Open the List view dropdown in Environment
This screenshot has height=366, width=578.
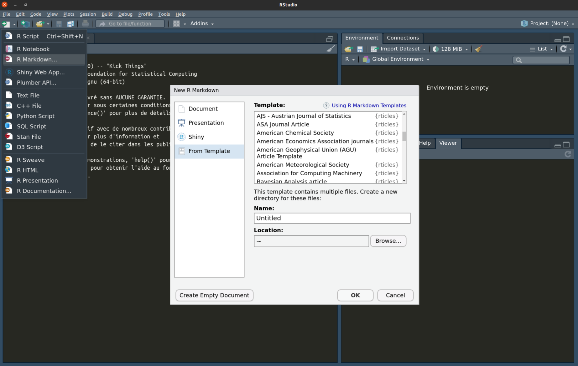(x=541, y=49)
